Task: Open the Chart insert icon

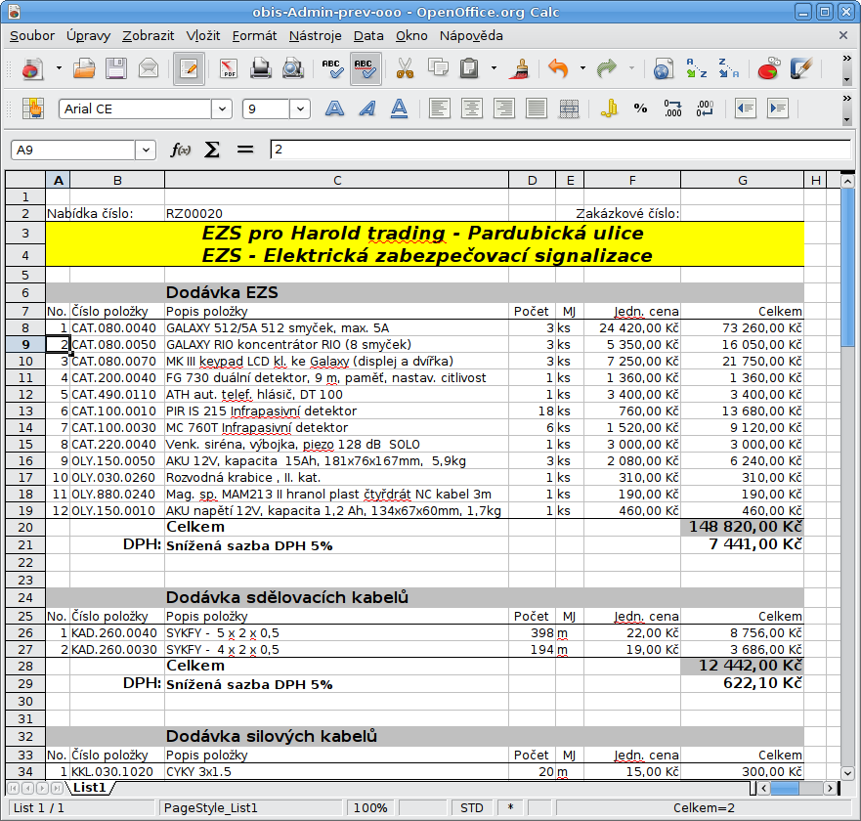Action: [768, 69]
